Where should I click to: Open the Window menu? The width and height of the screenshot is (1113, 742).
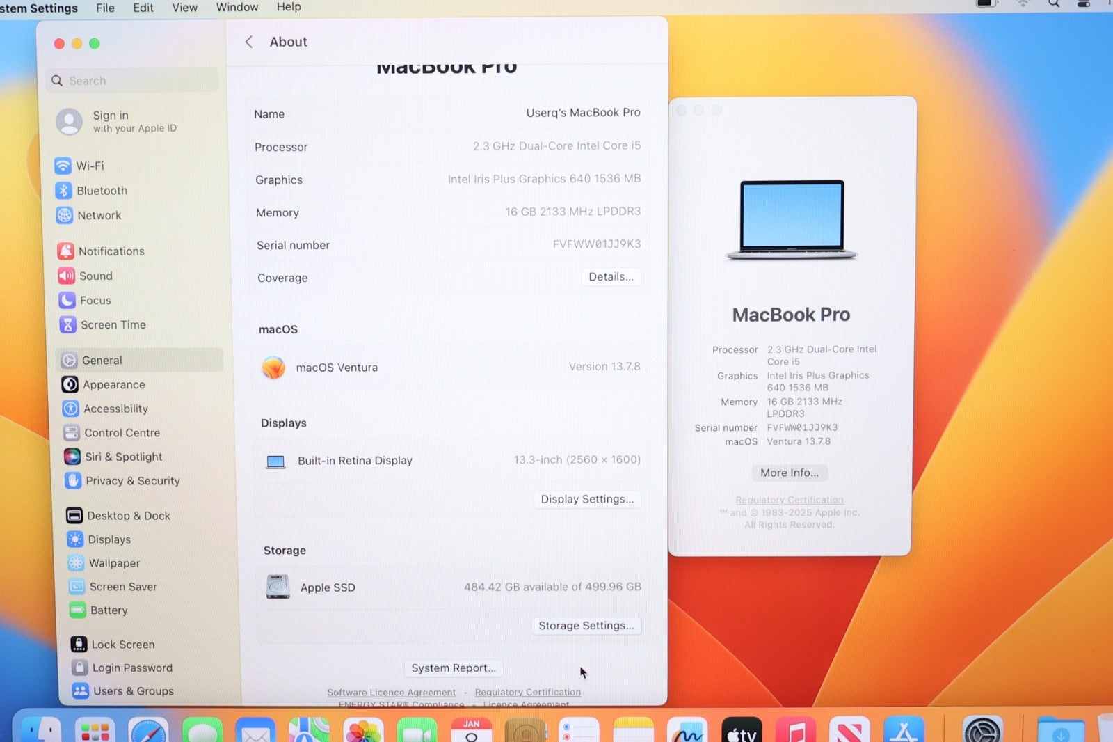[x=237, y=7]
